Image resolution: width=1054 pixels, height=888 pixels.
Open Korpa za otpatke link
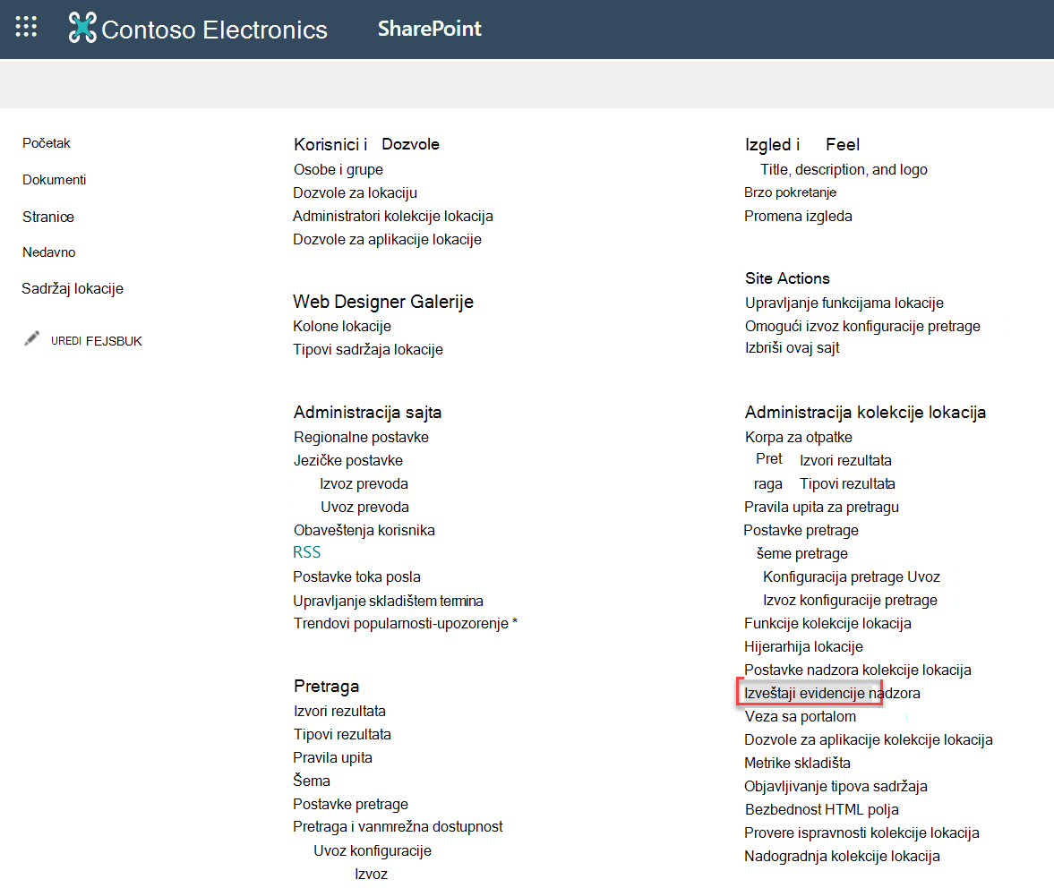(x=799, y=437)
